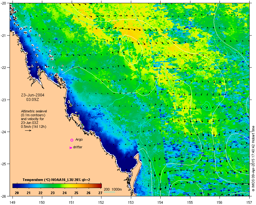
Task: Click the colorbar tick label 25
Action: coord(76,193)
